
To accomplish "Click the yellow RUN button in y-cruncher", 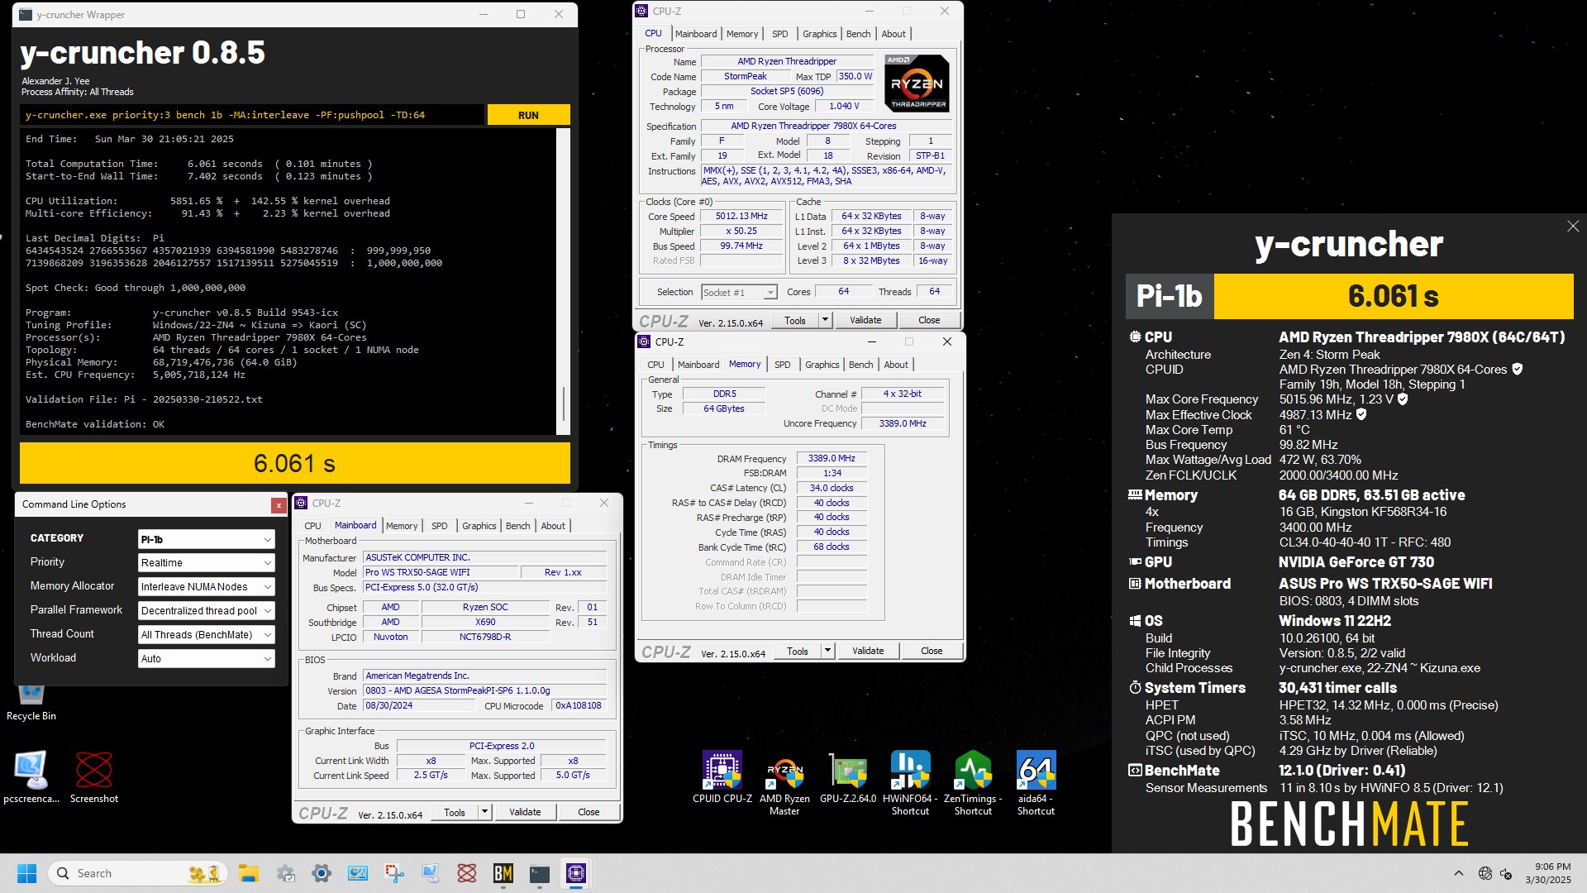I will (528, 115).
